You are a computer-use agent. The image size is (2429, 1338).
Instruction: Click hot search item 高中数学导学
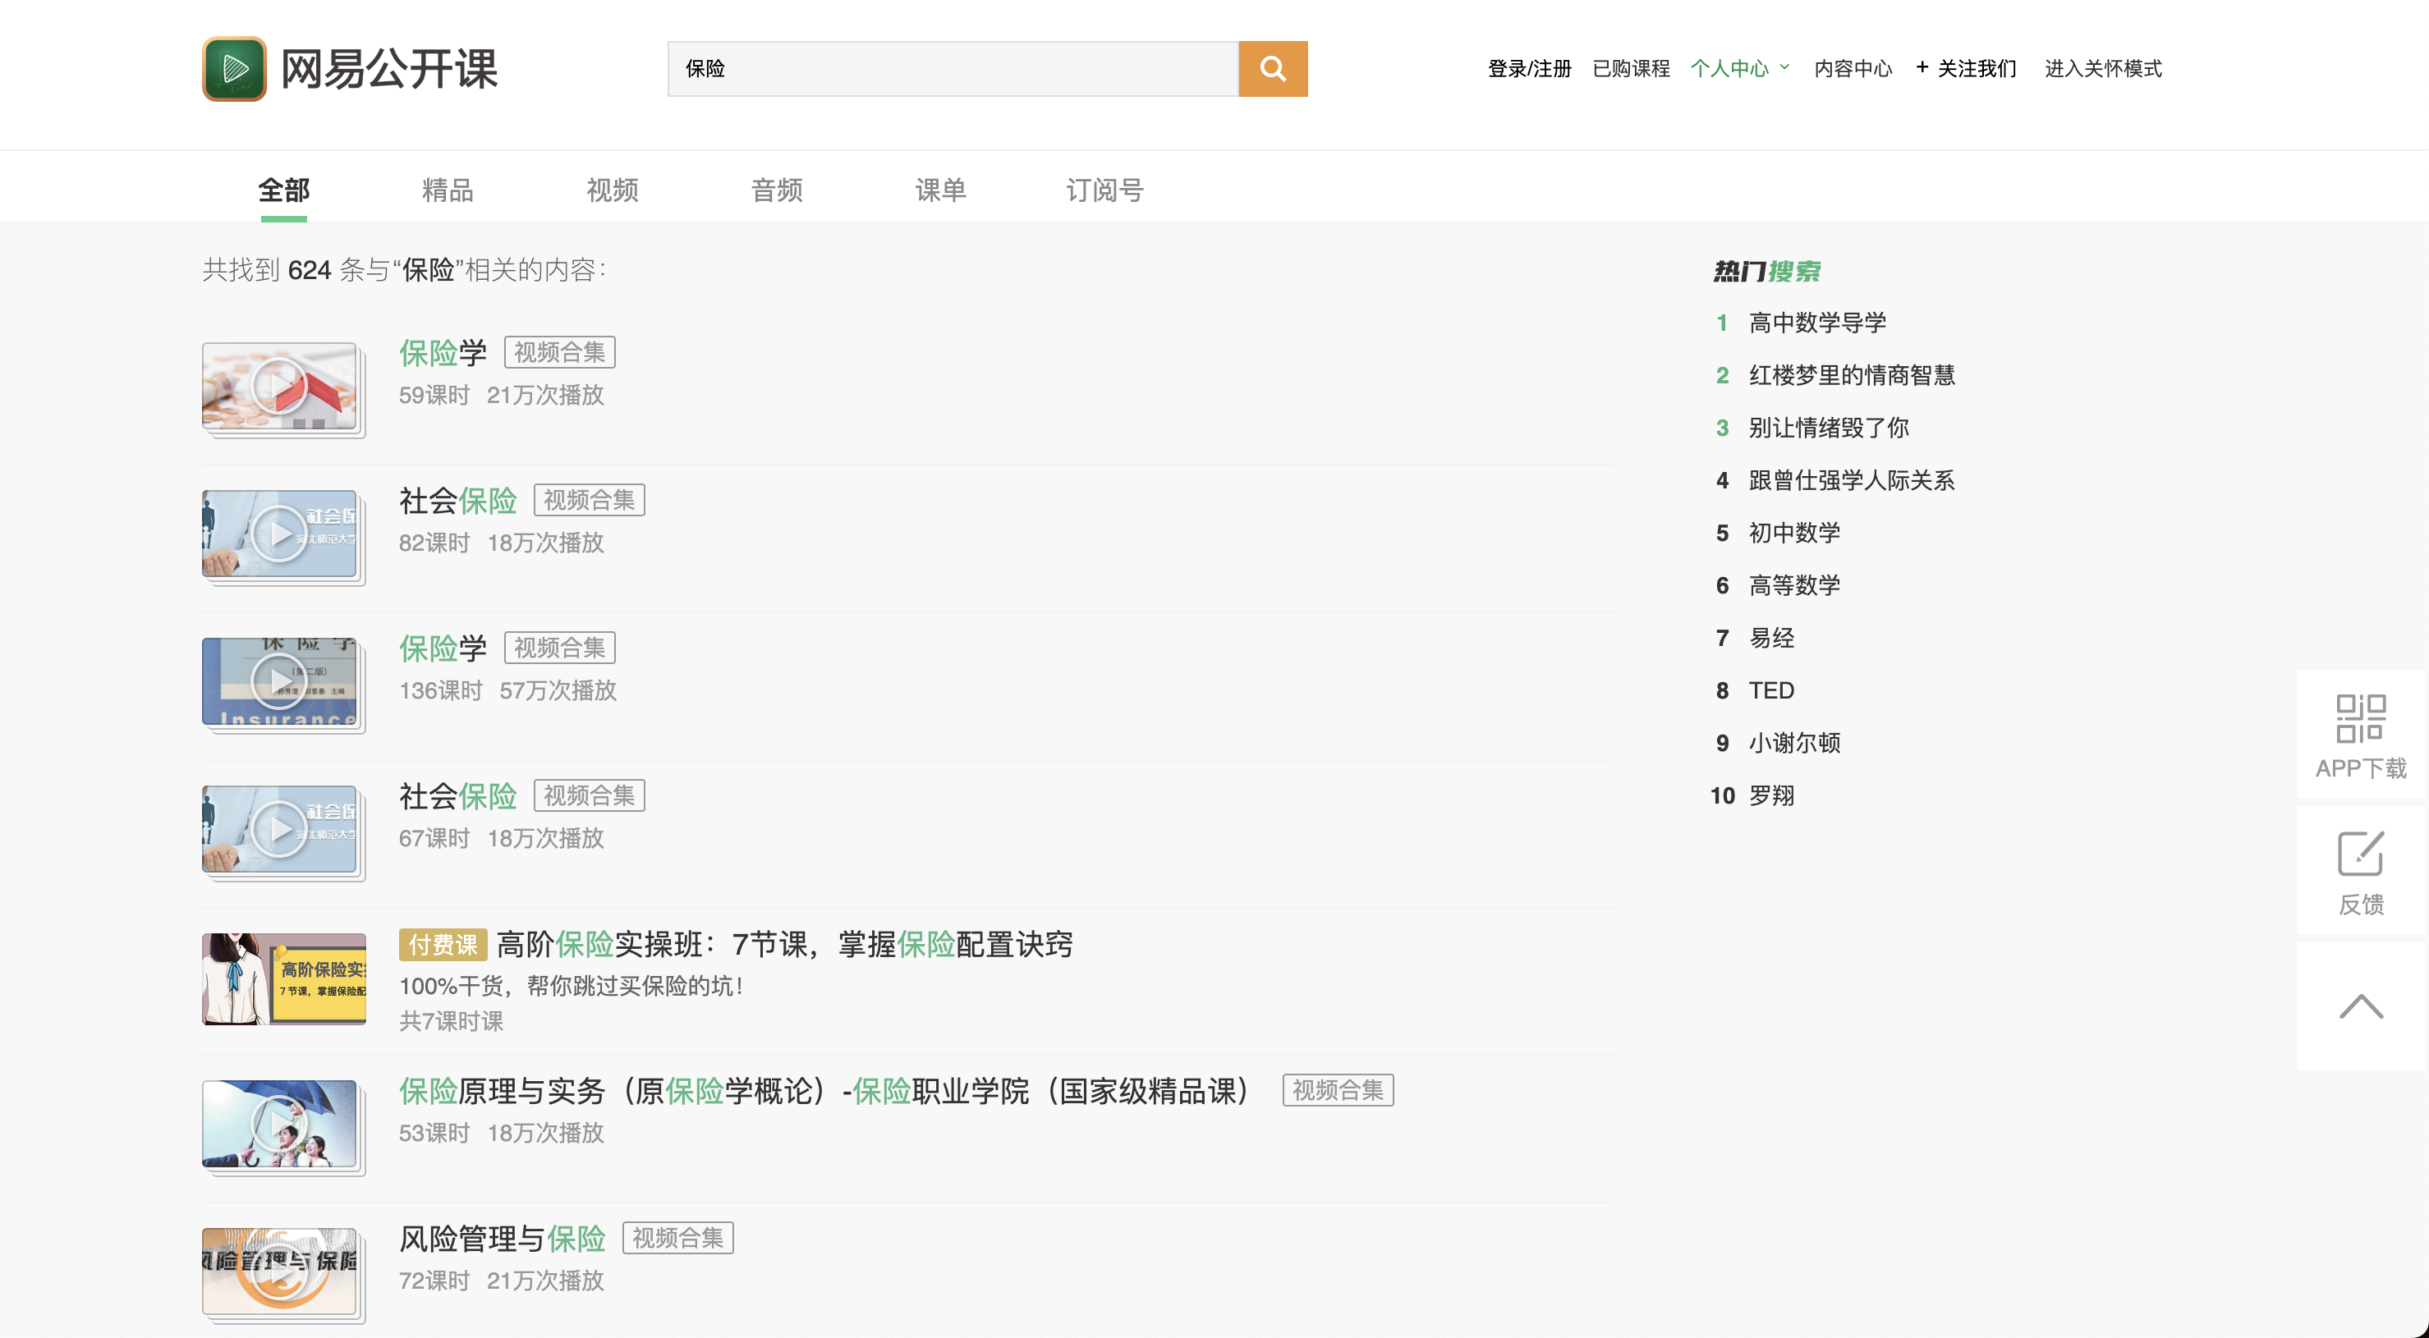point(1816,323)
